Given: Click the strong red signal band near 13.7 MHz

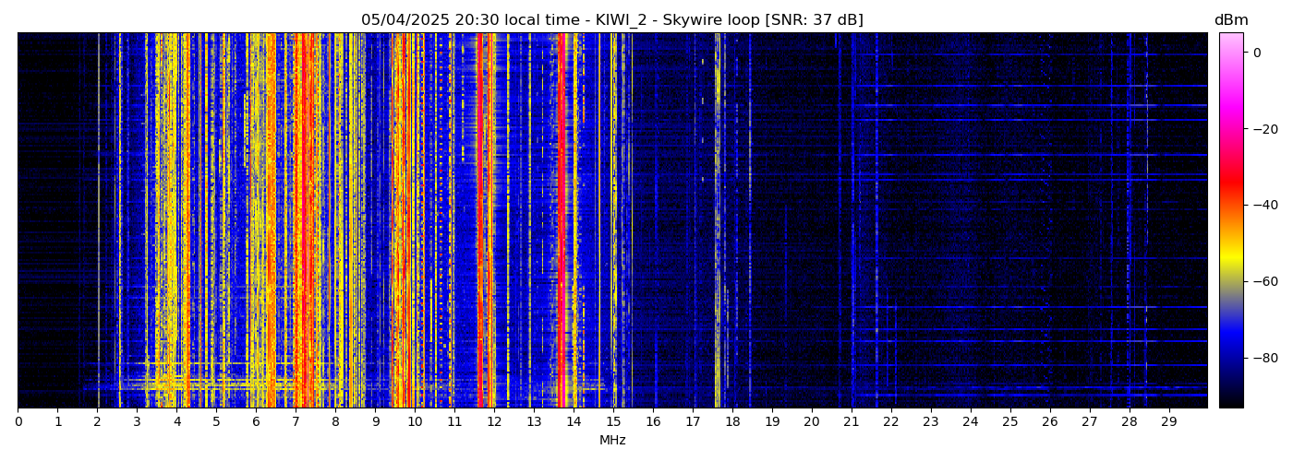Looking at the screenshot, I should 561,221.
